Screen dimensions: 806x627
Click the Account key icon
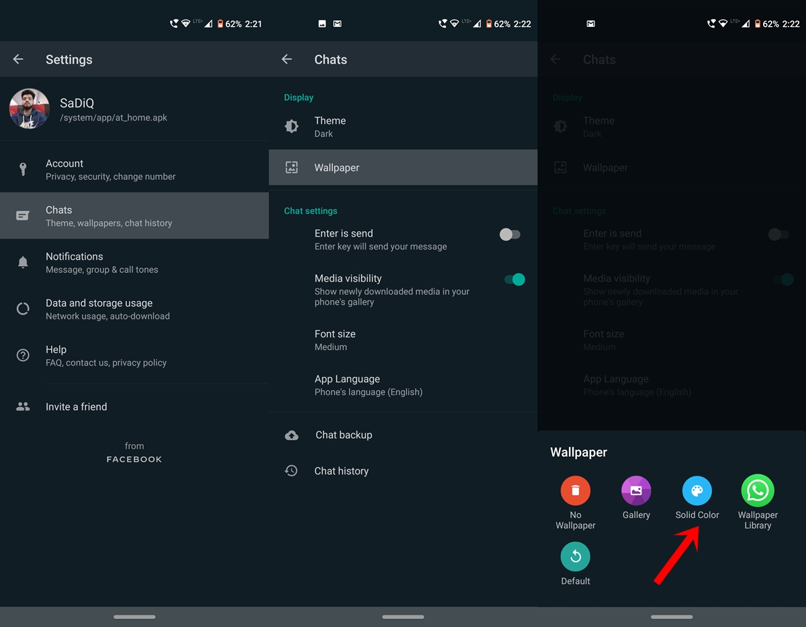[23, 169]
